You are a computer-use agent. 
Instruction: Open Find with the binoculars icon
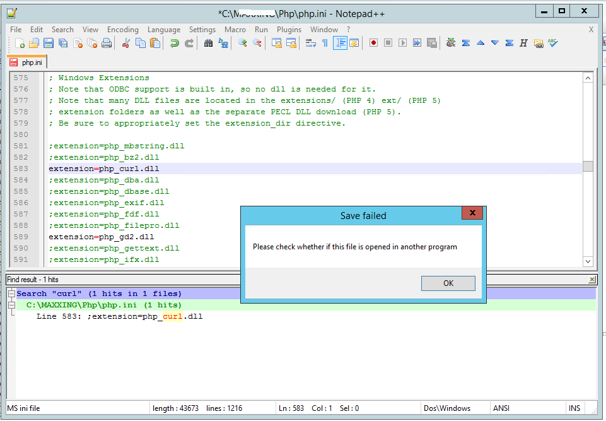208,44
